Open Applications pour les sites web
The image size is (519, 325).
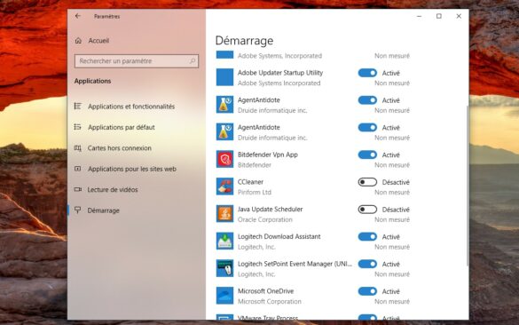[x=131, y=169]
